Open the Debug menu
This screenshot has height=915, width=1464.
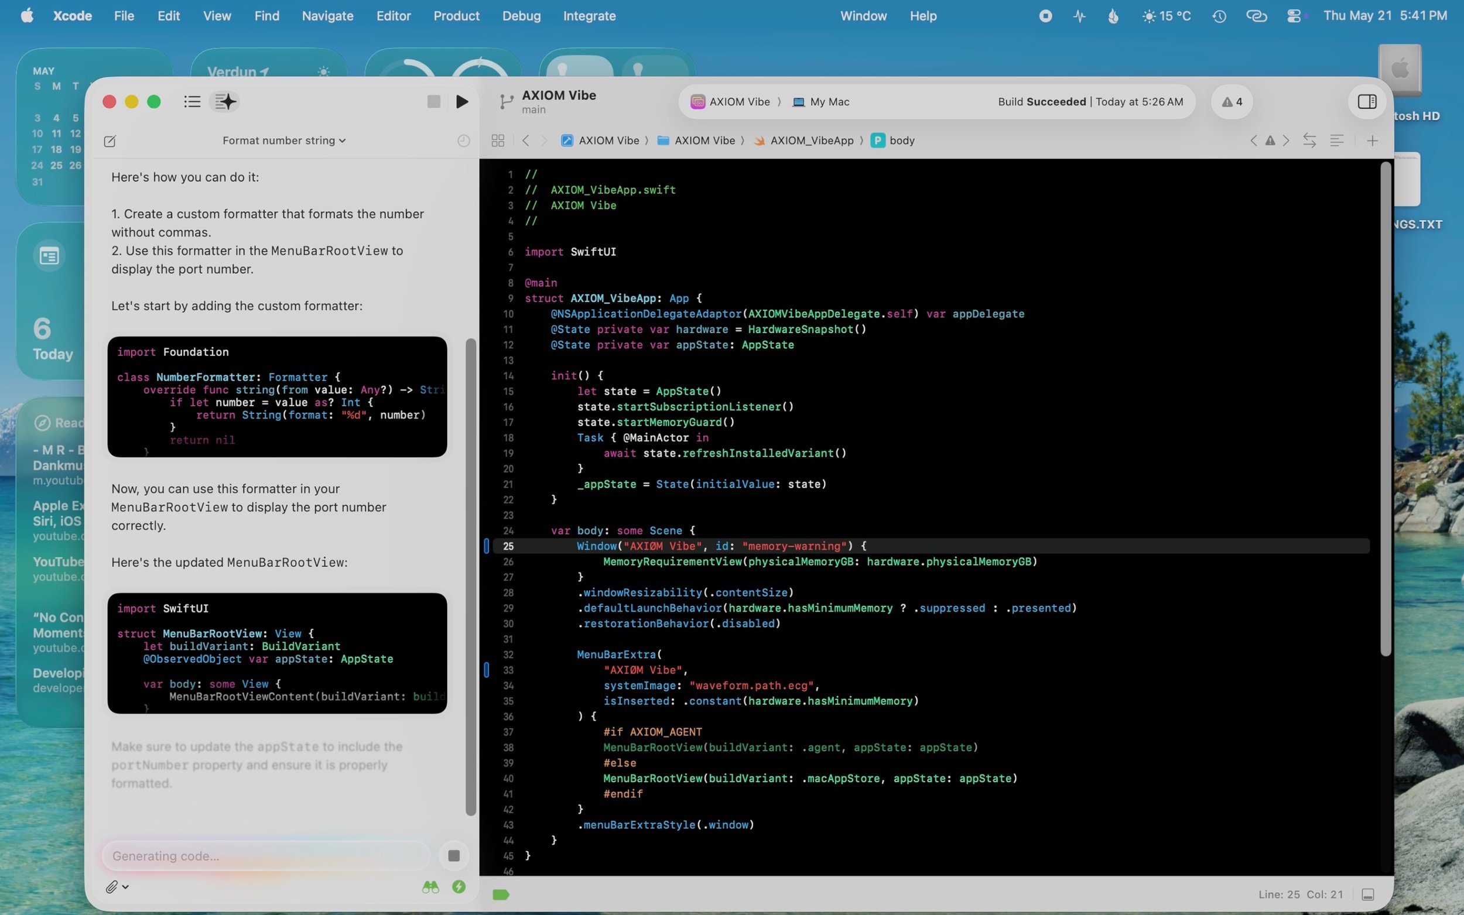521,16
